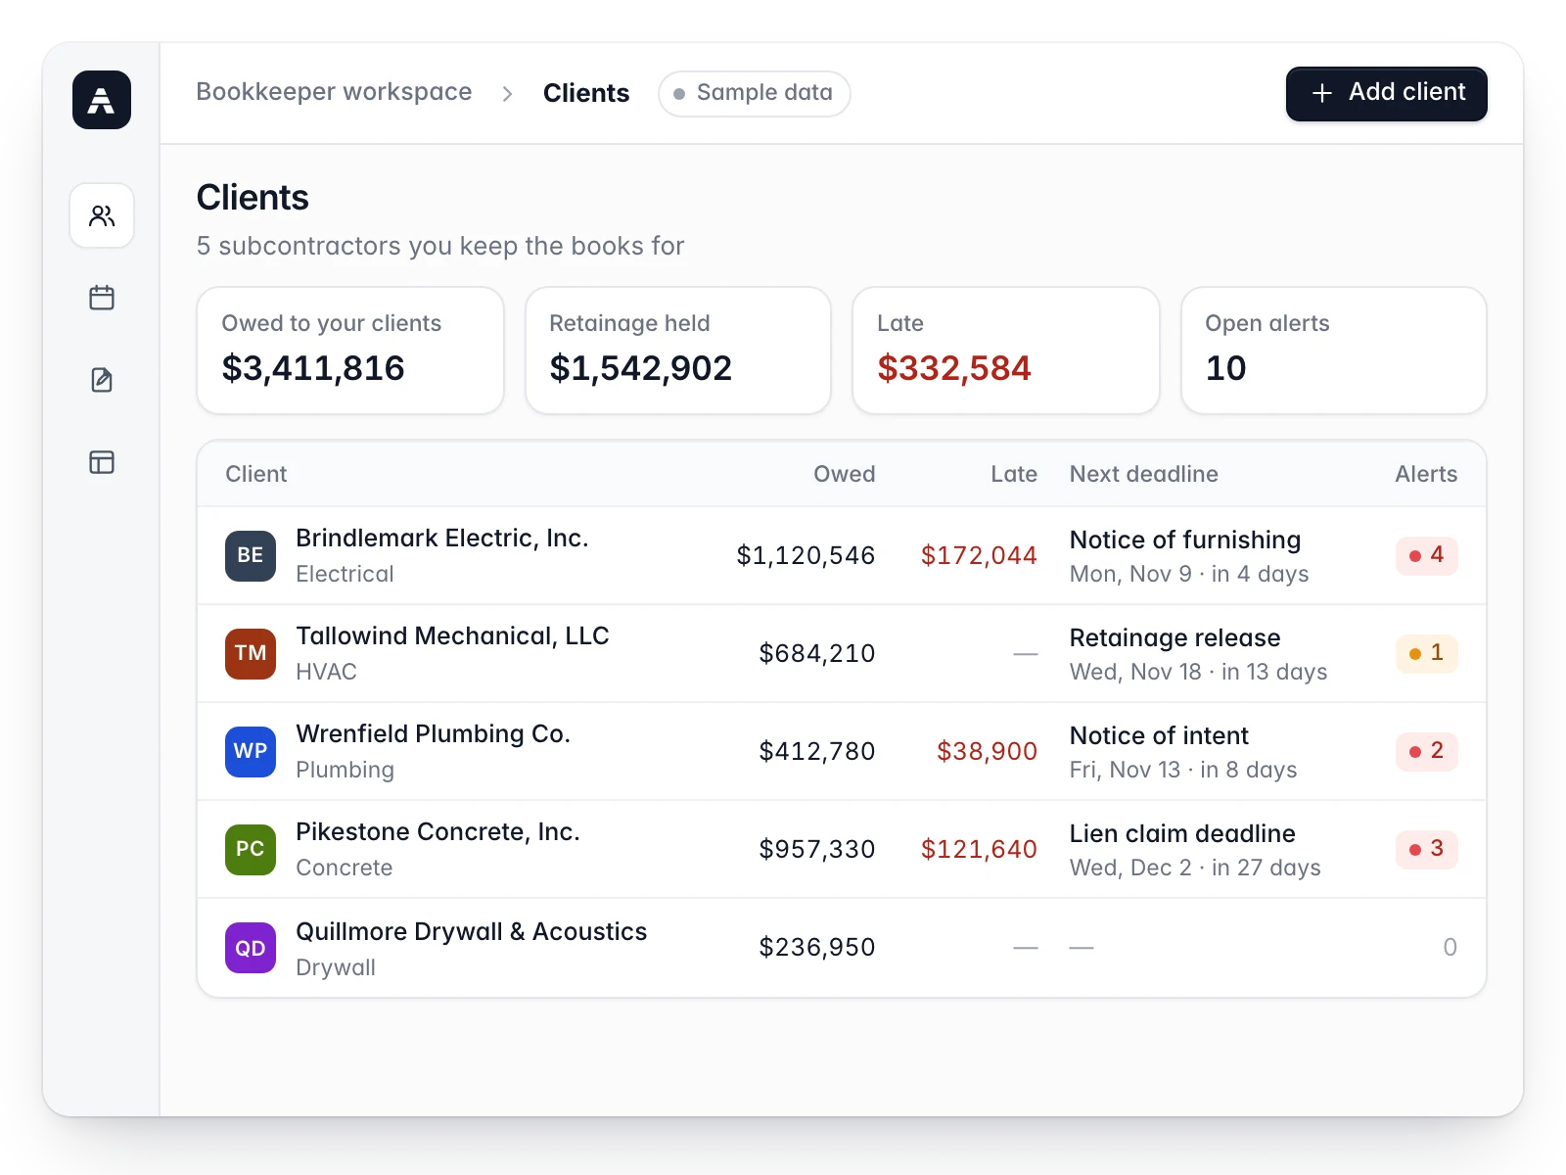Open the Owed to your clients card

350,351
